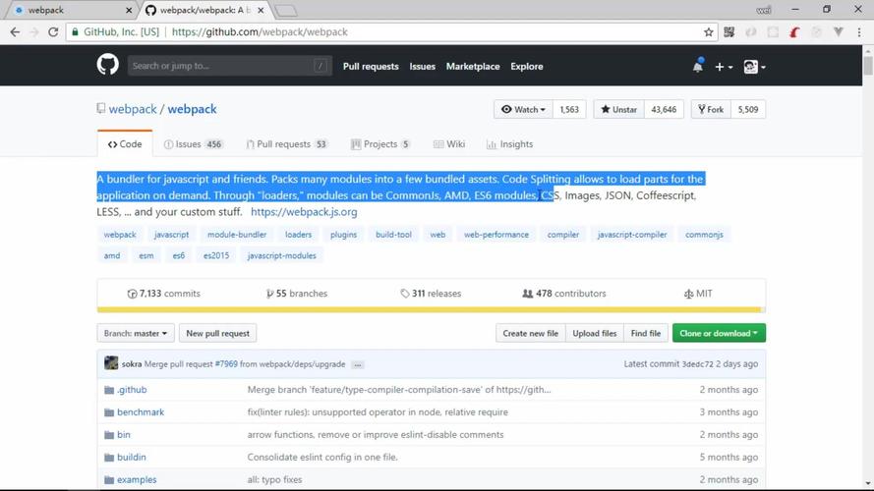Expand the Clone or download menu
874x491 pixels.
719,333
